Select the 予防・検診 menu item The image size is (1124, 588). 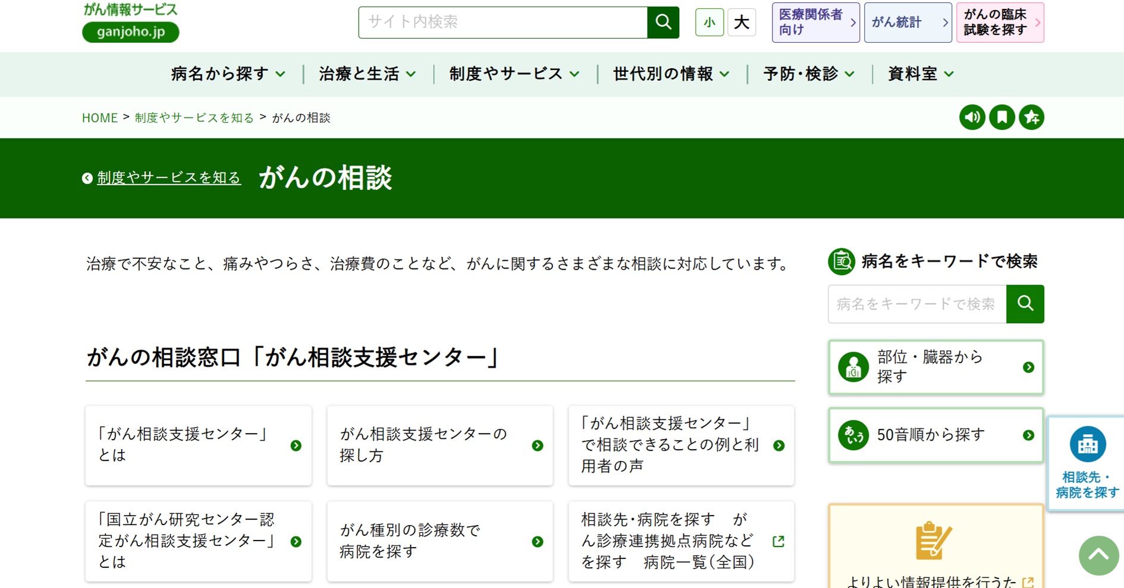click(808, 74)
